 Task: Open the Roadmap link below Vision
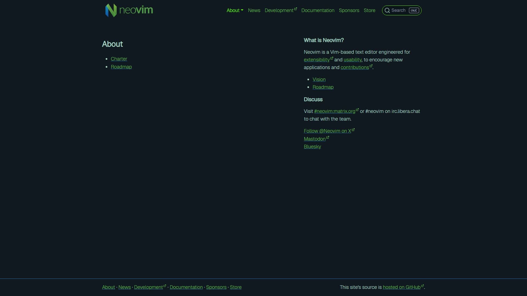323,87
